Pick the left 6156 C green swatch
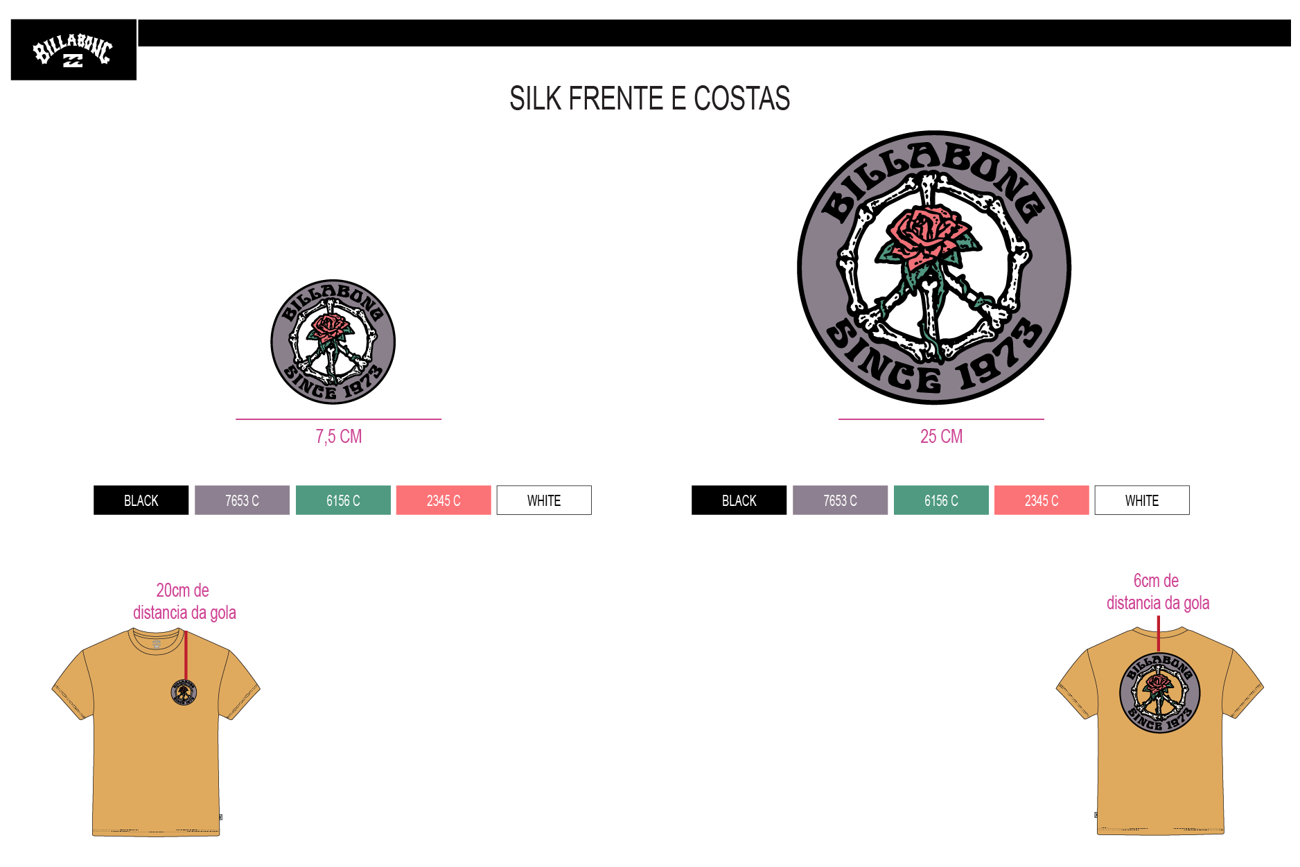1300x867 pixels. point(343,500)
